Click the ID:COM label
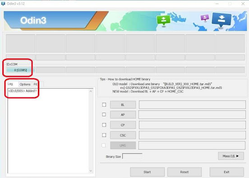The width and height of the screenshot is (249, 178). click(x=12, y=64)
